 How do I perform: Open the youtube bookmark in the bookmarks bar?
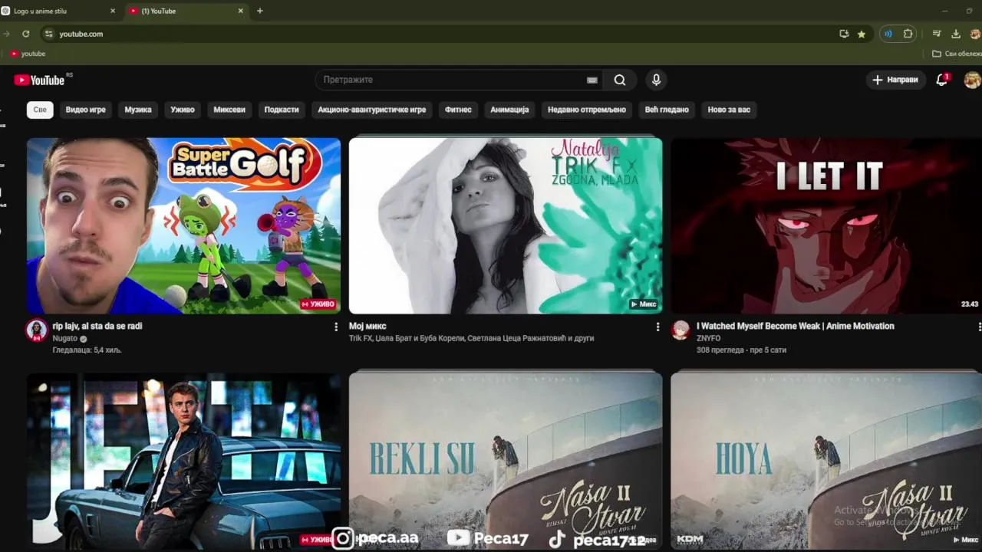tap(28, 54)
